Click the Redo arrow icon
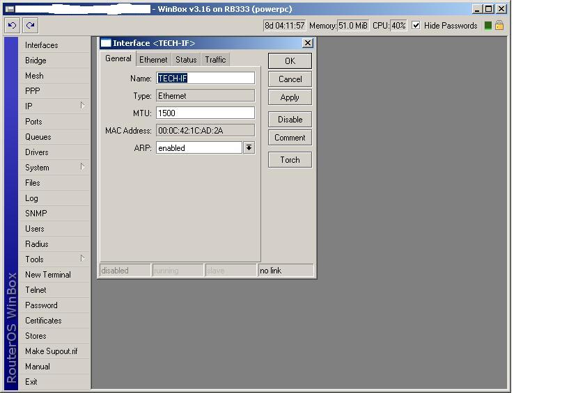Image resolution: width=585 pixels, height=393 pixels. click(x=30, y=25)
